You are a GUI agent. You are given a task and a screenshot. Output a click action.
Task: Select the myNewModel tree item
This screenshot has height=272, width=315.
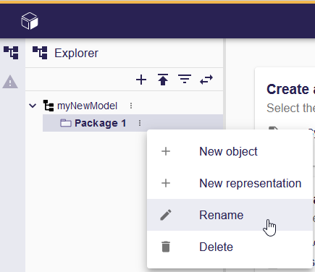[87, 106]
